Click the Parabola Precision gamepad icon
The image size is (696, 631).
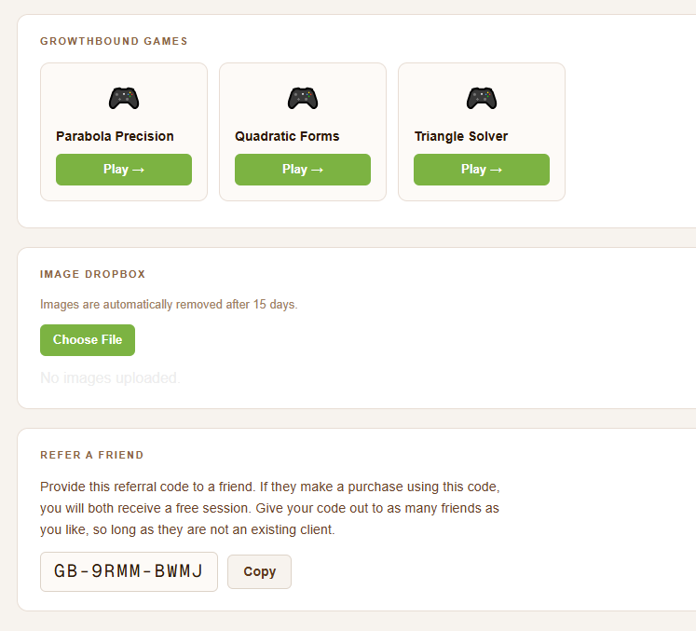(124, 98)
